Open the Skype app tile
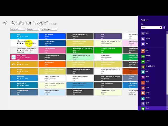168x126 pixels. coord(24,36)
